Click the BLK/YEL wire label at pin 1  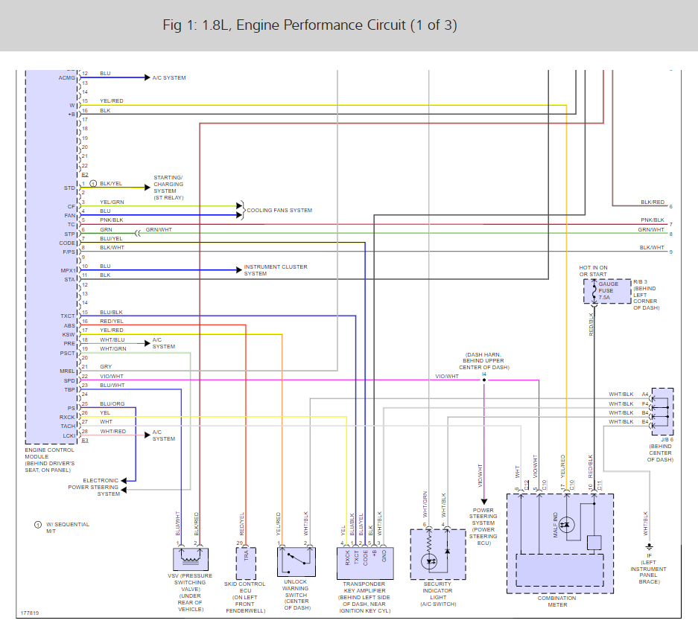tap(111, 183)
